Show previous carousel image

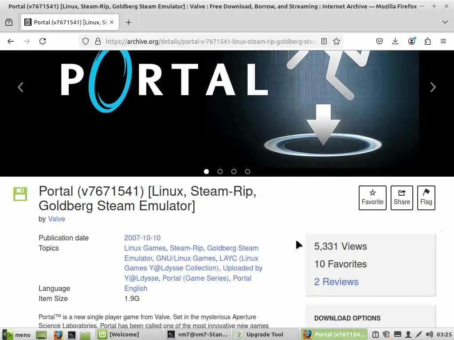click(20, 87)
